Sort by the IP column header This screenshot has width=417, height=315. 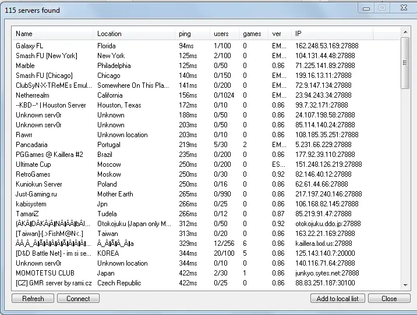coord(333,34)
